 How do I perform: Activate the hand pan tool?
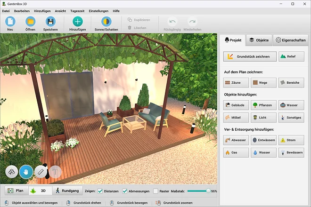point(26,172)
